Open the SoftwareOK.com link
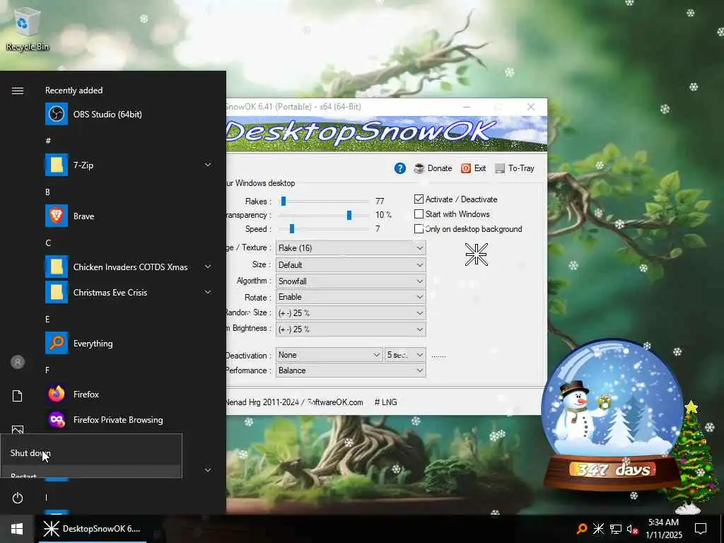724x543 pixels. tap(335, 402)
